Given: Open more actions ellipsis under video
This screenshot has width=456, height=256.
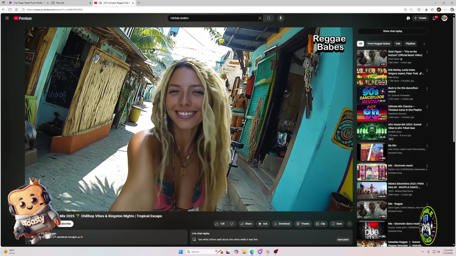Looking at the screenshot, I should (x=349, y=224).
